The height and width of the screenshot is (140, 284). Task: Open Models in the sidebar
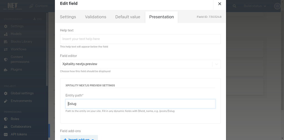coord(16,34)
